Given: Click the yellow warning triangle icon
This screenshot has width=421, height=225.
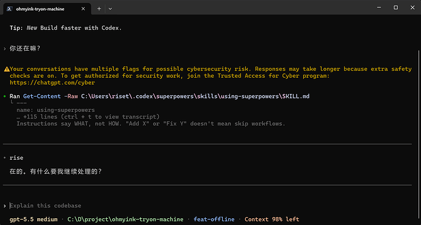Looking at the screenshot, I should coord(7,69).
